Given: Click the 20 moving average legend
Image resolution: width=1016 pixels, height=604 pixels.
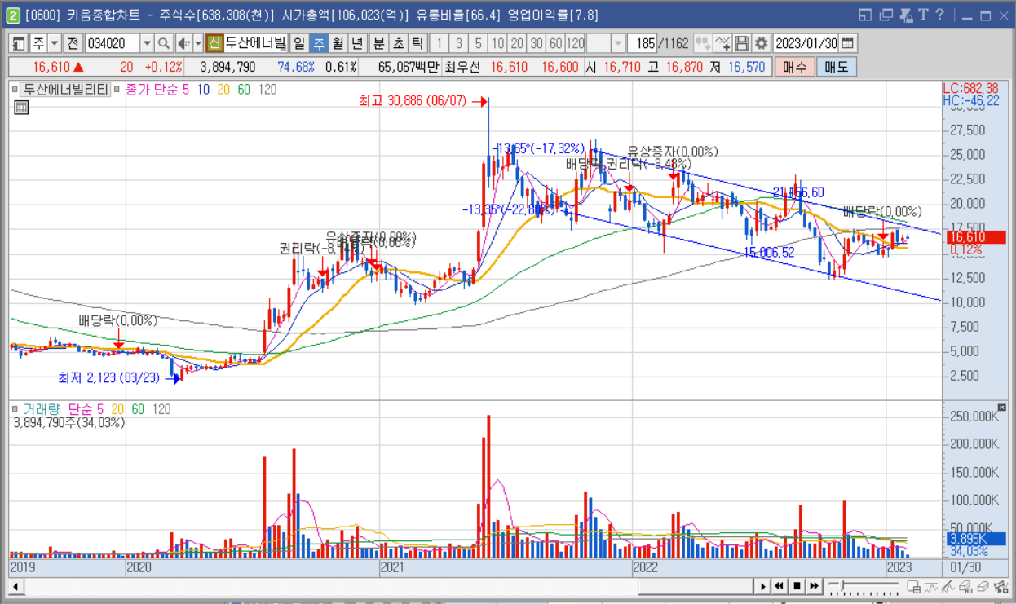Looking at the screenshot, I should [223, 90].
